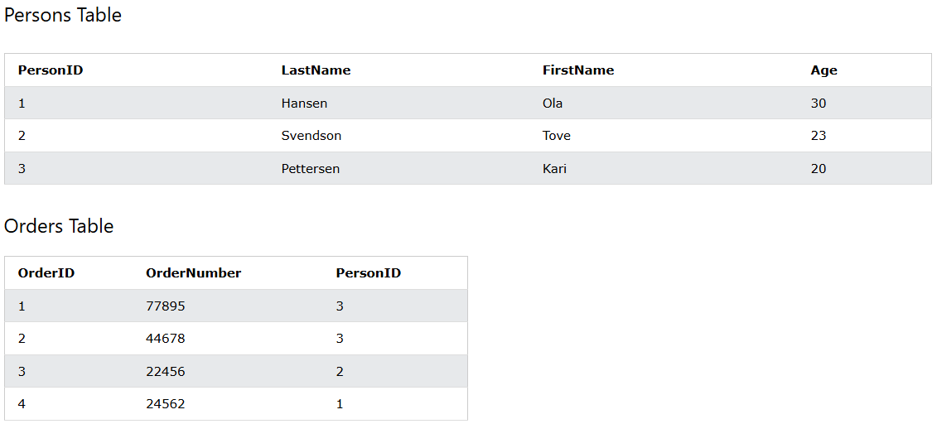Select age value 30

(x=819, y=104)
